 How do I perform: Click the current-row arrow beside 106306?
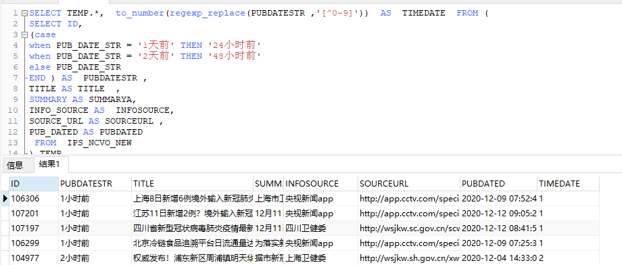tap(5, 198)
